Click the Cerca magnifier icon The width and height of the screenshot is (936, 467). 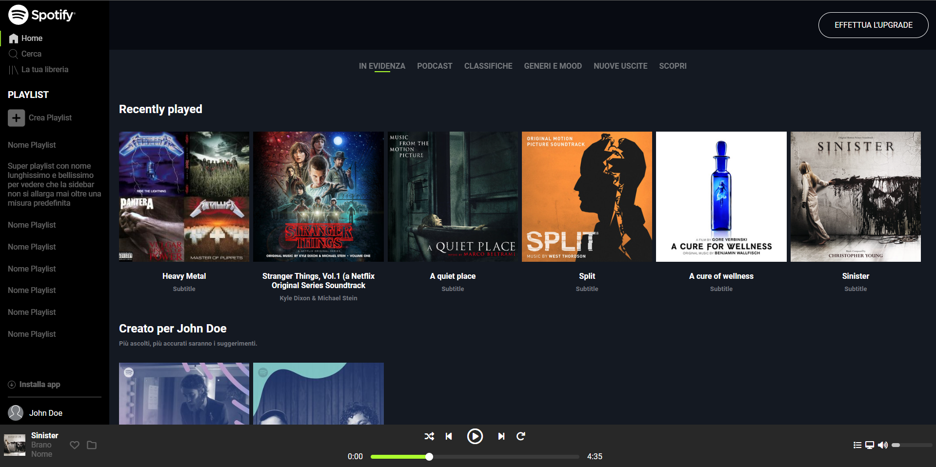pyautogui.click(x=13, y=54)
